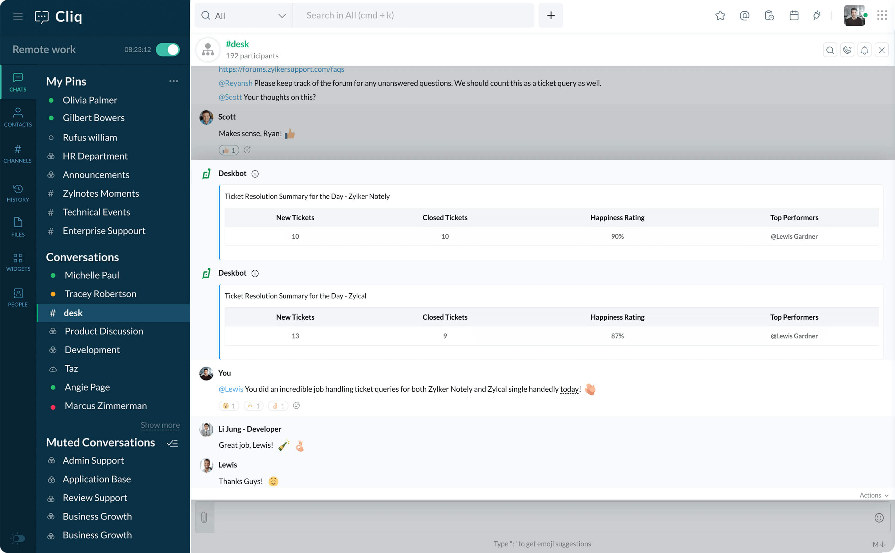Start a call in #desk channel
The image size is (895, 553).
847,50
